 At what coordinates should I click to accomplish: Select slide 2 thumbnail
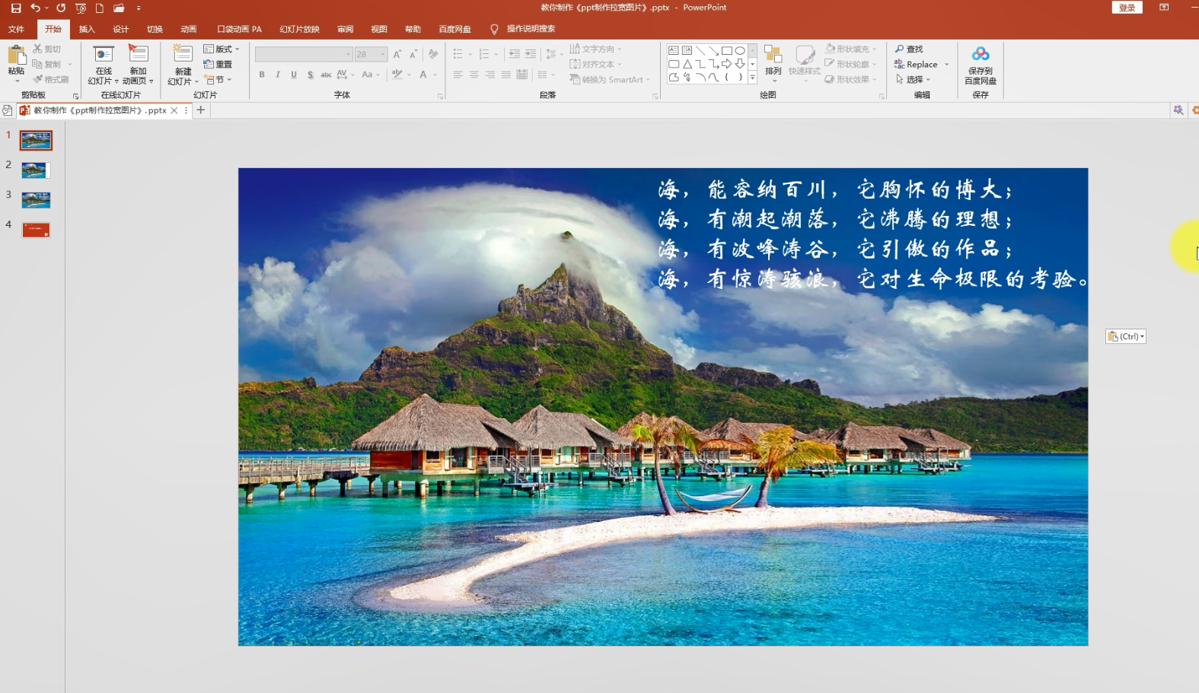(36, 170)
